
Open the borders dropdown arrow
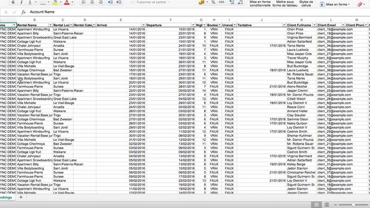[49, 2]
